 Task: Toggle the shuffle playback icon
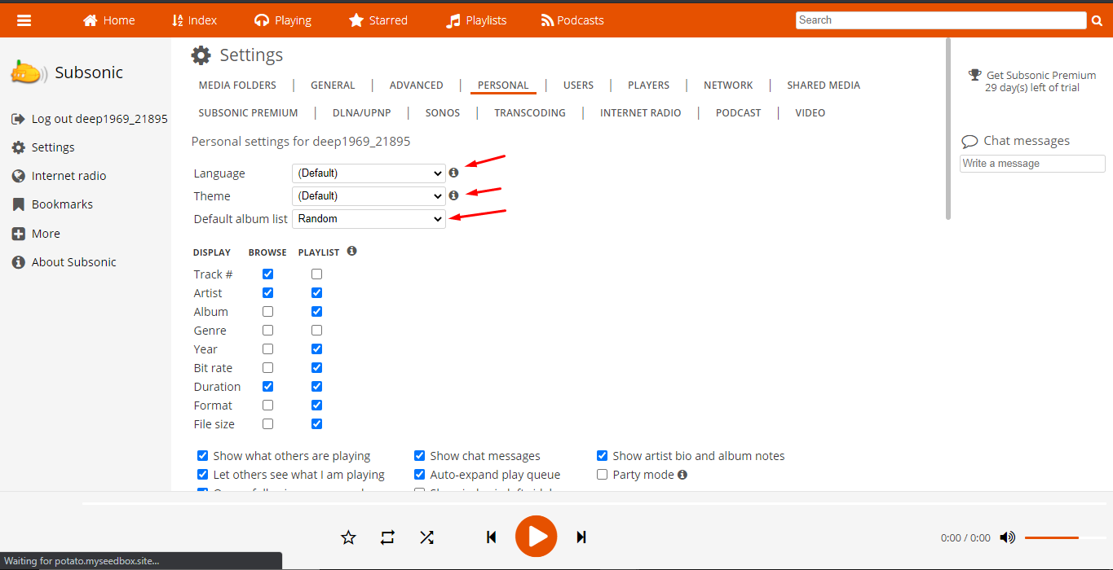[x=427, y=537]
